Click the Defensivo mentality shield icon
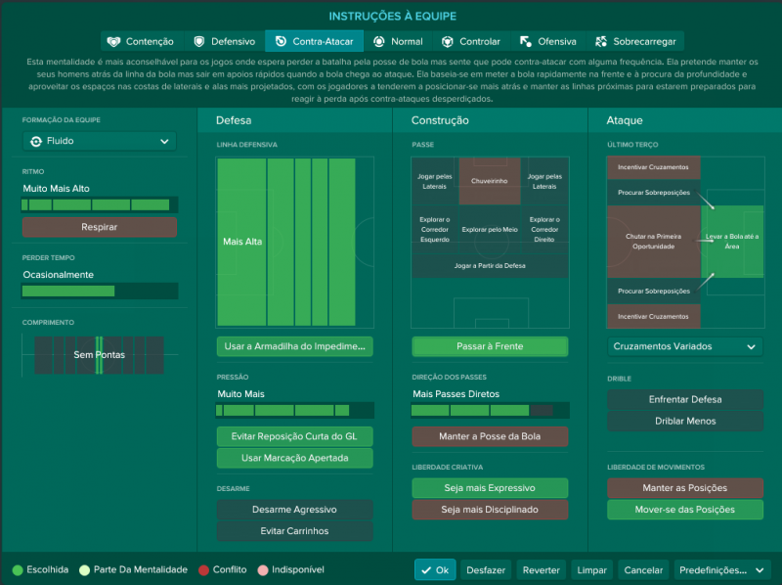Screen dimensions: 782x585 pos(199,42)
